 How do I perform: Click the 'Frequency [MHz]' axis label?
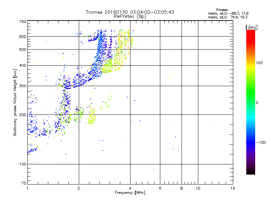(x=130, y=193)
